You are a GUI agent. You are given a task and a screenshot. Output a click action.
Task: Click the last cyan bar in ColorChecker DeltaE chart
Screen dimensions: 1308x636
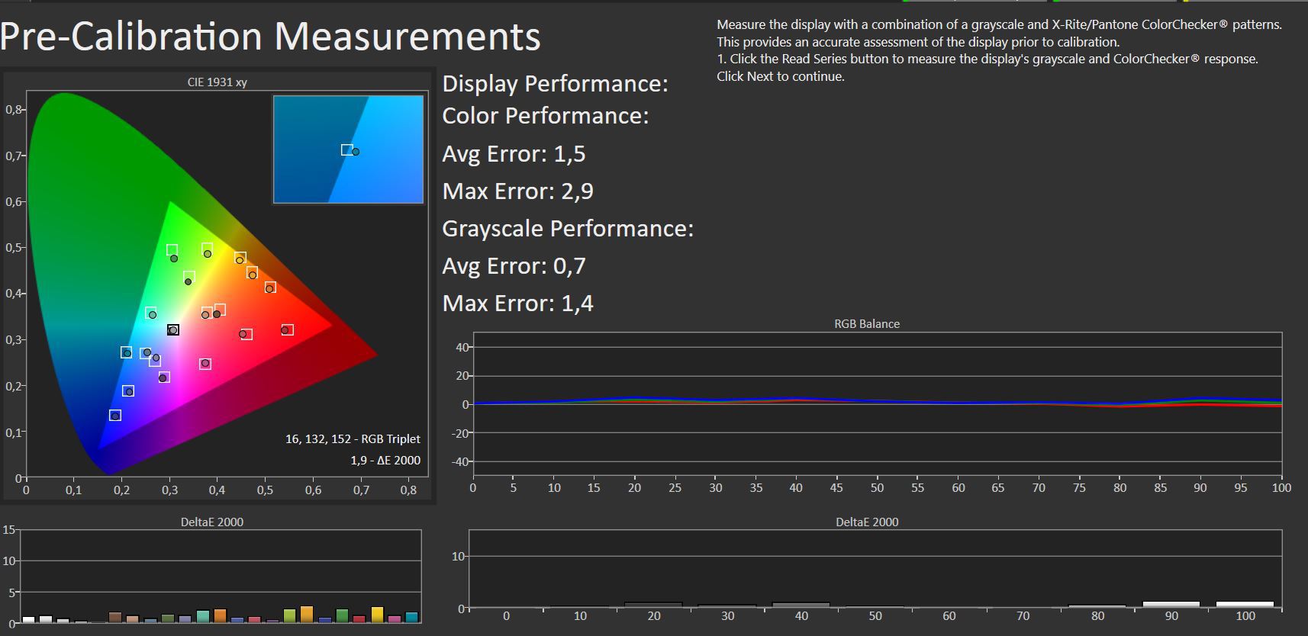pyautogui.click(x=411, y=617)
